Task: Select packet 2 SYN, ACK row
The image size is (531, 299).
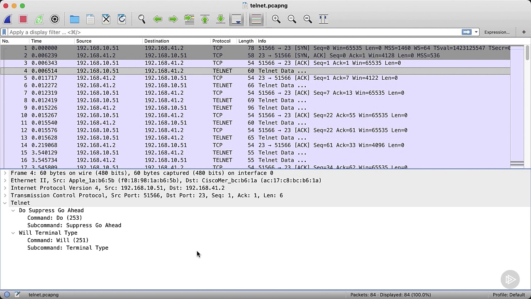Action: [255, 56]
